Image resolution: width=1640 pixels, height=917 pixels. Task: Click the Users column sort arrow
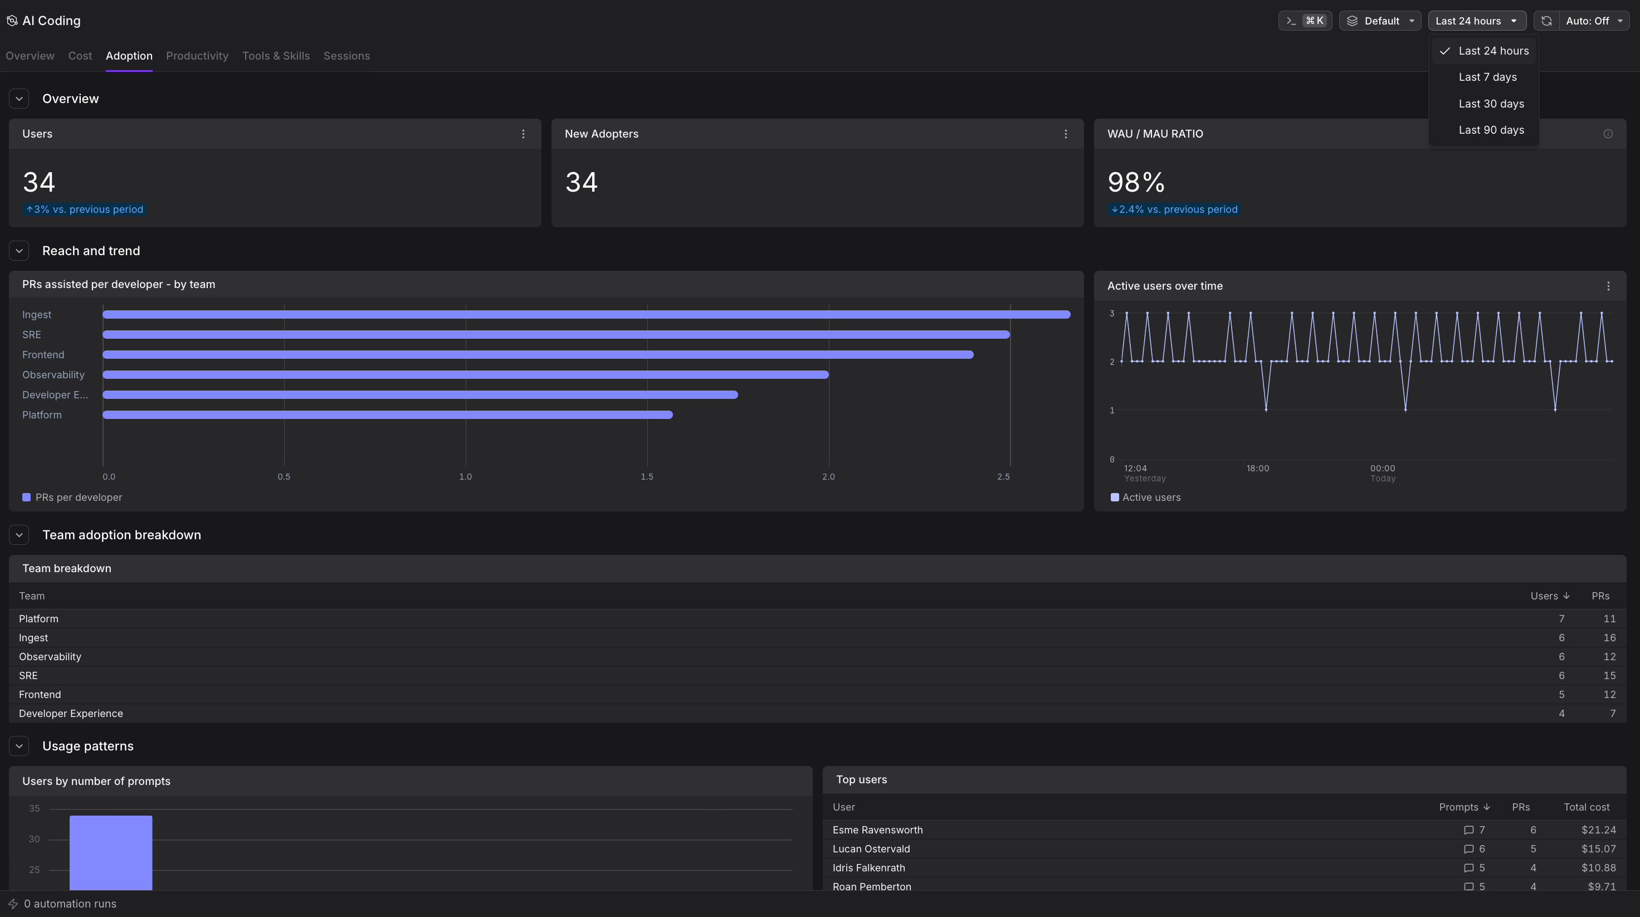click(x=1566, y=596)
